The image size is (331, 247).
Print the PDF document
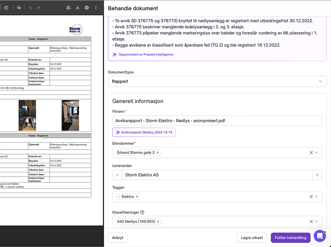coord(87,8)
